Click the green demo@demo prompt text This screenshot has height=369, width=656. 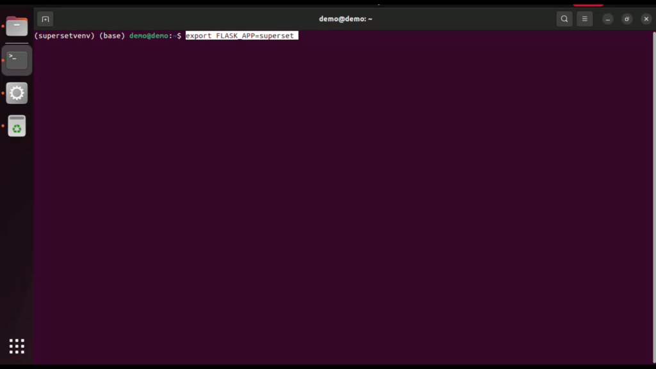149,36
